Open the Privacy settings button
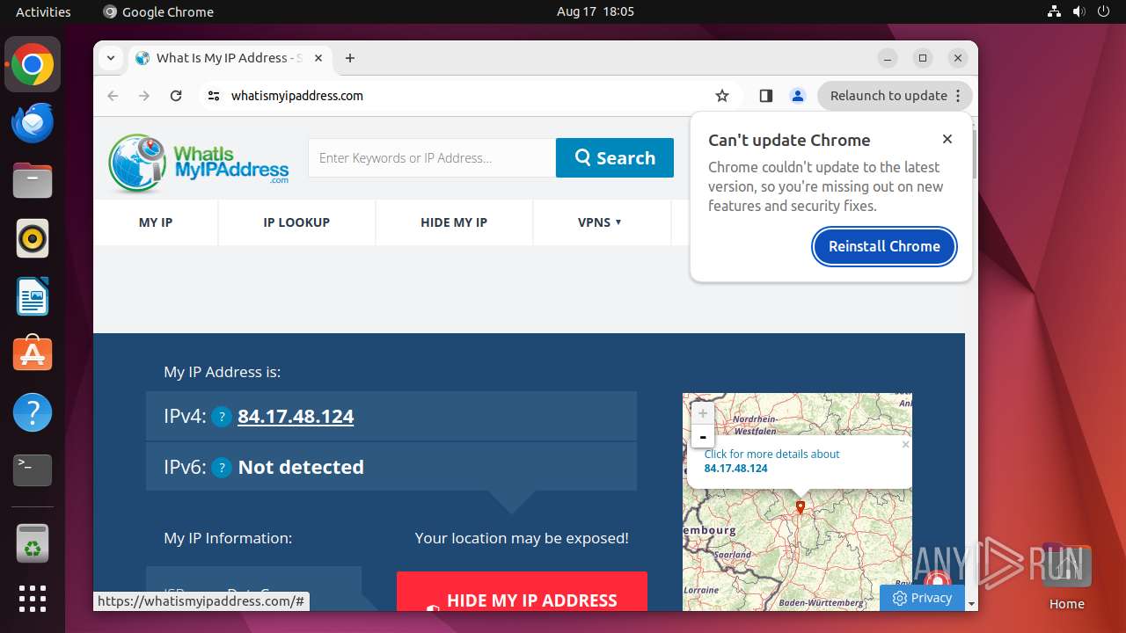Screen dimensions: 1126x633 coord(922,598)
